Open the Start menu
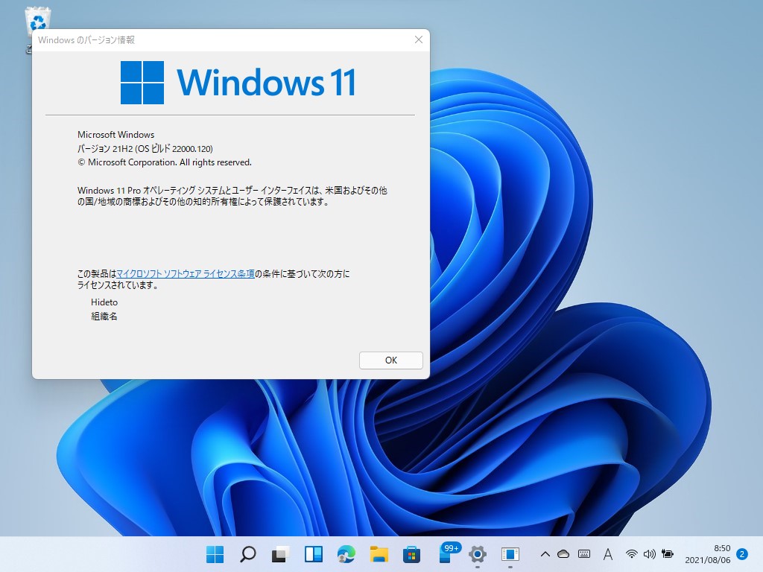 pos(215,555)
